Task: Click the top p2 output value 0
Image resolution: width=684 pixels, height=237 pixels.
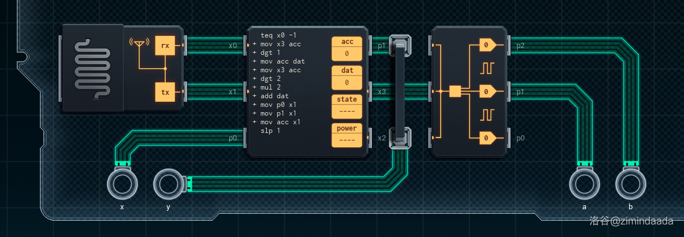Action: (488, 45)
